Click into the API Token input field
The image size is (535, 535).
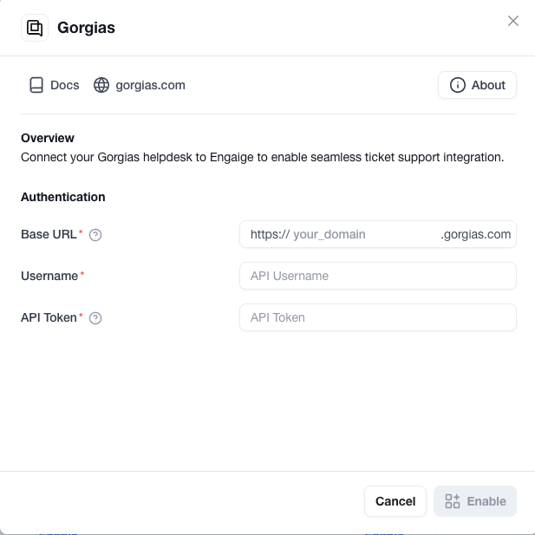tap(378, 317)
